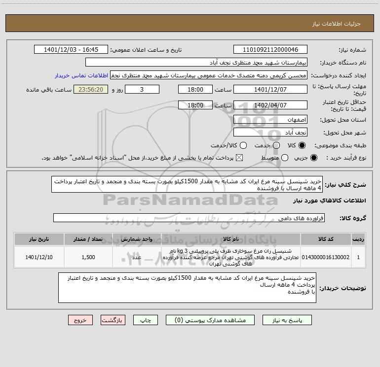Click the کد کالا column header
This screenshot has height=367, width=380.
[326, 239]
